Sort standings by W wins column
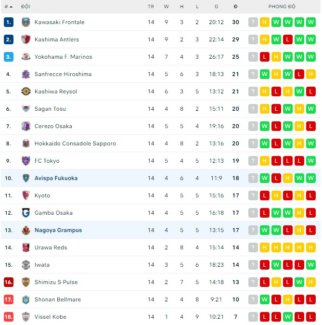The height and width of the screenshot is (325, 322). pyautogui.click(x=166, y=7)
